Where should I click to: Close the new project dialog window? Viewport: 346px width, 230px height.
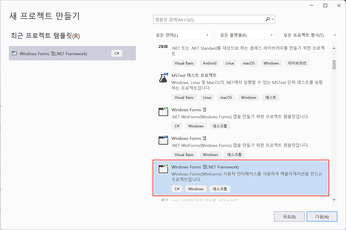[338, 5]
